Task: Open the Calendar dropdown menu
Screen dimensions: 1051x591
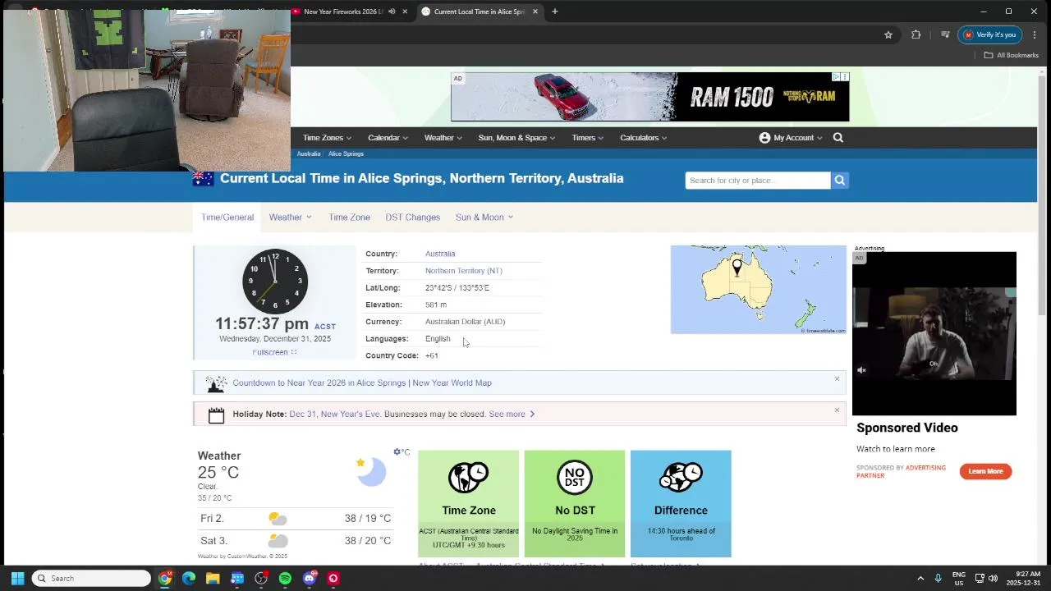Action: tap(388, 138)
